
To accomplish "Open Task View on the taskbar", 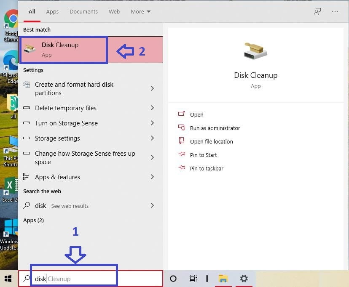I will (193, 279).
